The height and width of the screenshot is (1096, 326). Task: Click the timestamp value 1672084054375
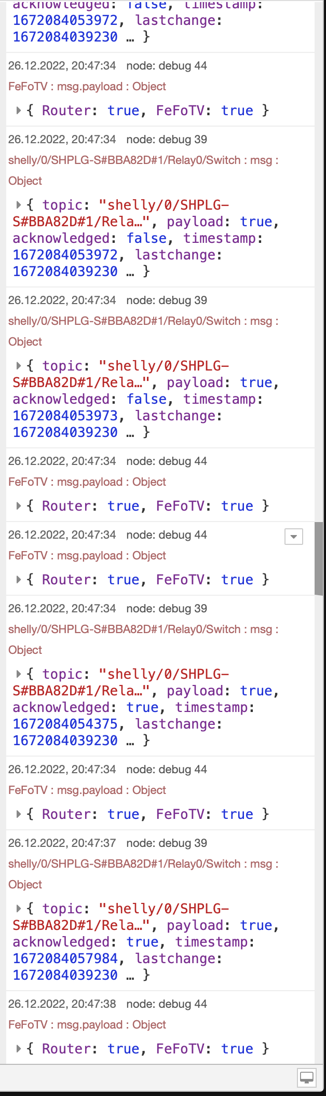click(65, 724)
